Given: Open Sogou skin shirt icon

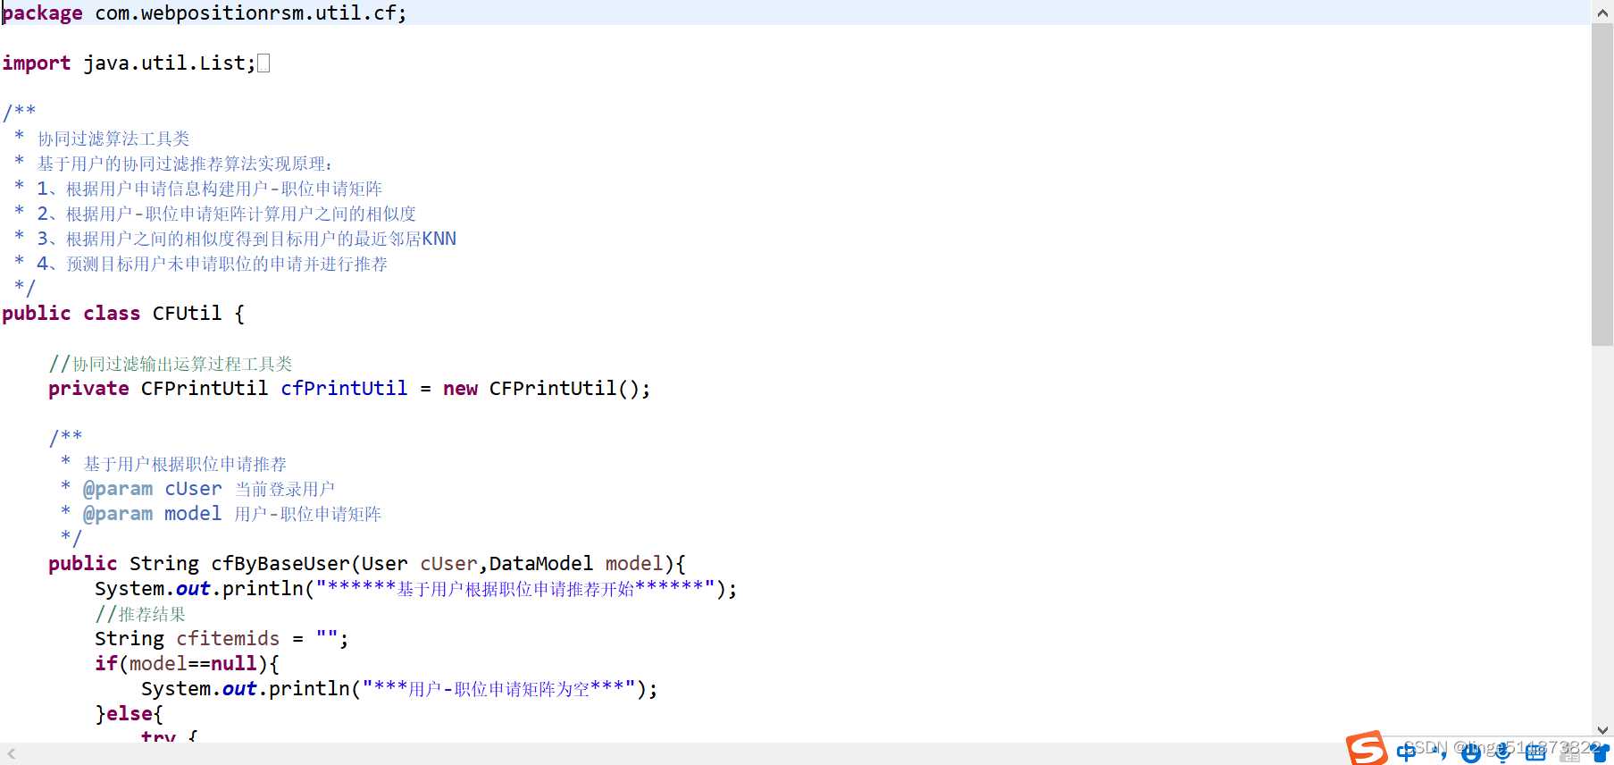Looking at the screenshot, I should pyautogui.click(x=1601, y=752).
